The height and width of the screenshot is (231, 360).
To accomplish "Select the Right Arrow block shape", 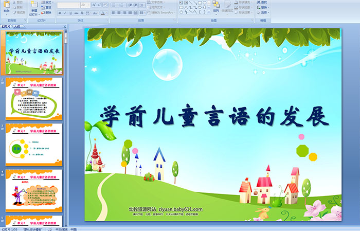I will click(200, 8).
